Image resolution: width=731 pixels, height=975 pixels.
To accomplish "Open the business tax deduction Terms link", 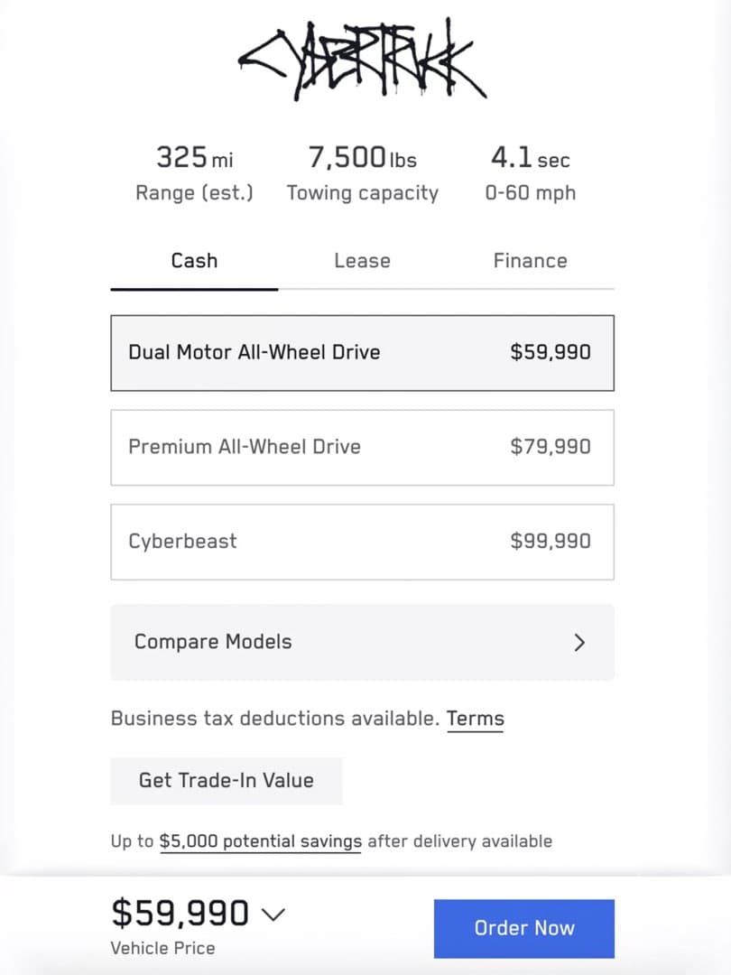I will coord(475,719).
